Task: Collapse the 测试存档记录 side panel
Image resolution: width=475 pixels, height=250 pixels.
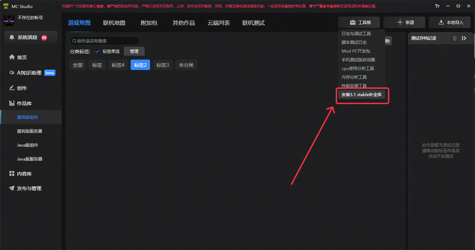Action: [x=464, y=38]
